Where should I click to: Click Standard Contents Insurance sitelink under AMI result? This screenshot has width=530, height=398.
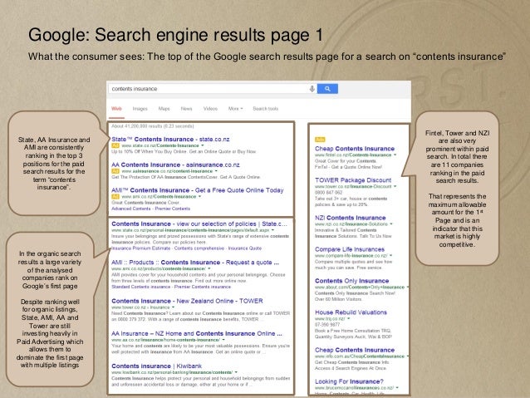pyautogui.click(x=140, y=287)
